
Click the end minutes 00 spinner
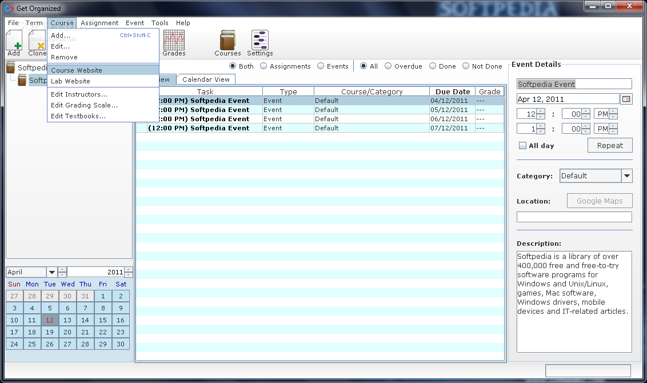click(x=586, y=129)
